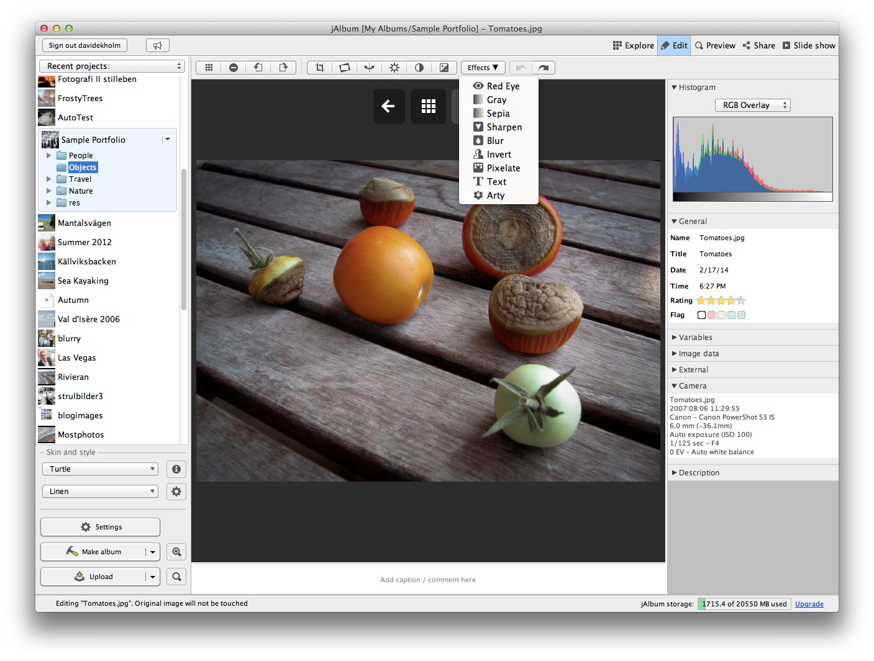Go back with the left arrow overlay
874x661 pixels.
pos(389,106)
